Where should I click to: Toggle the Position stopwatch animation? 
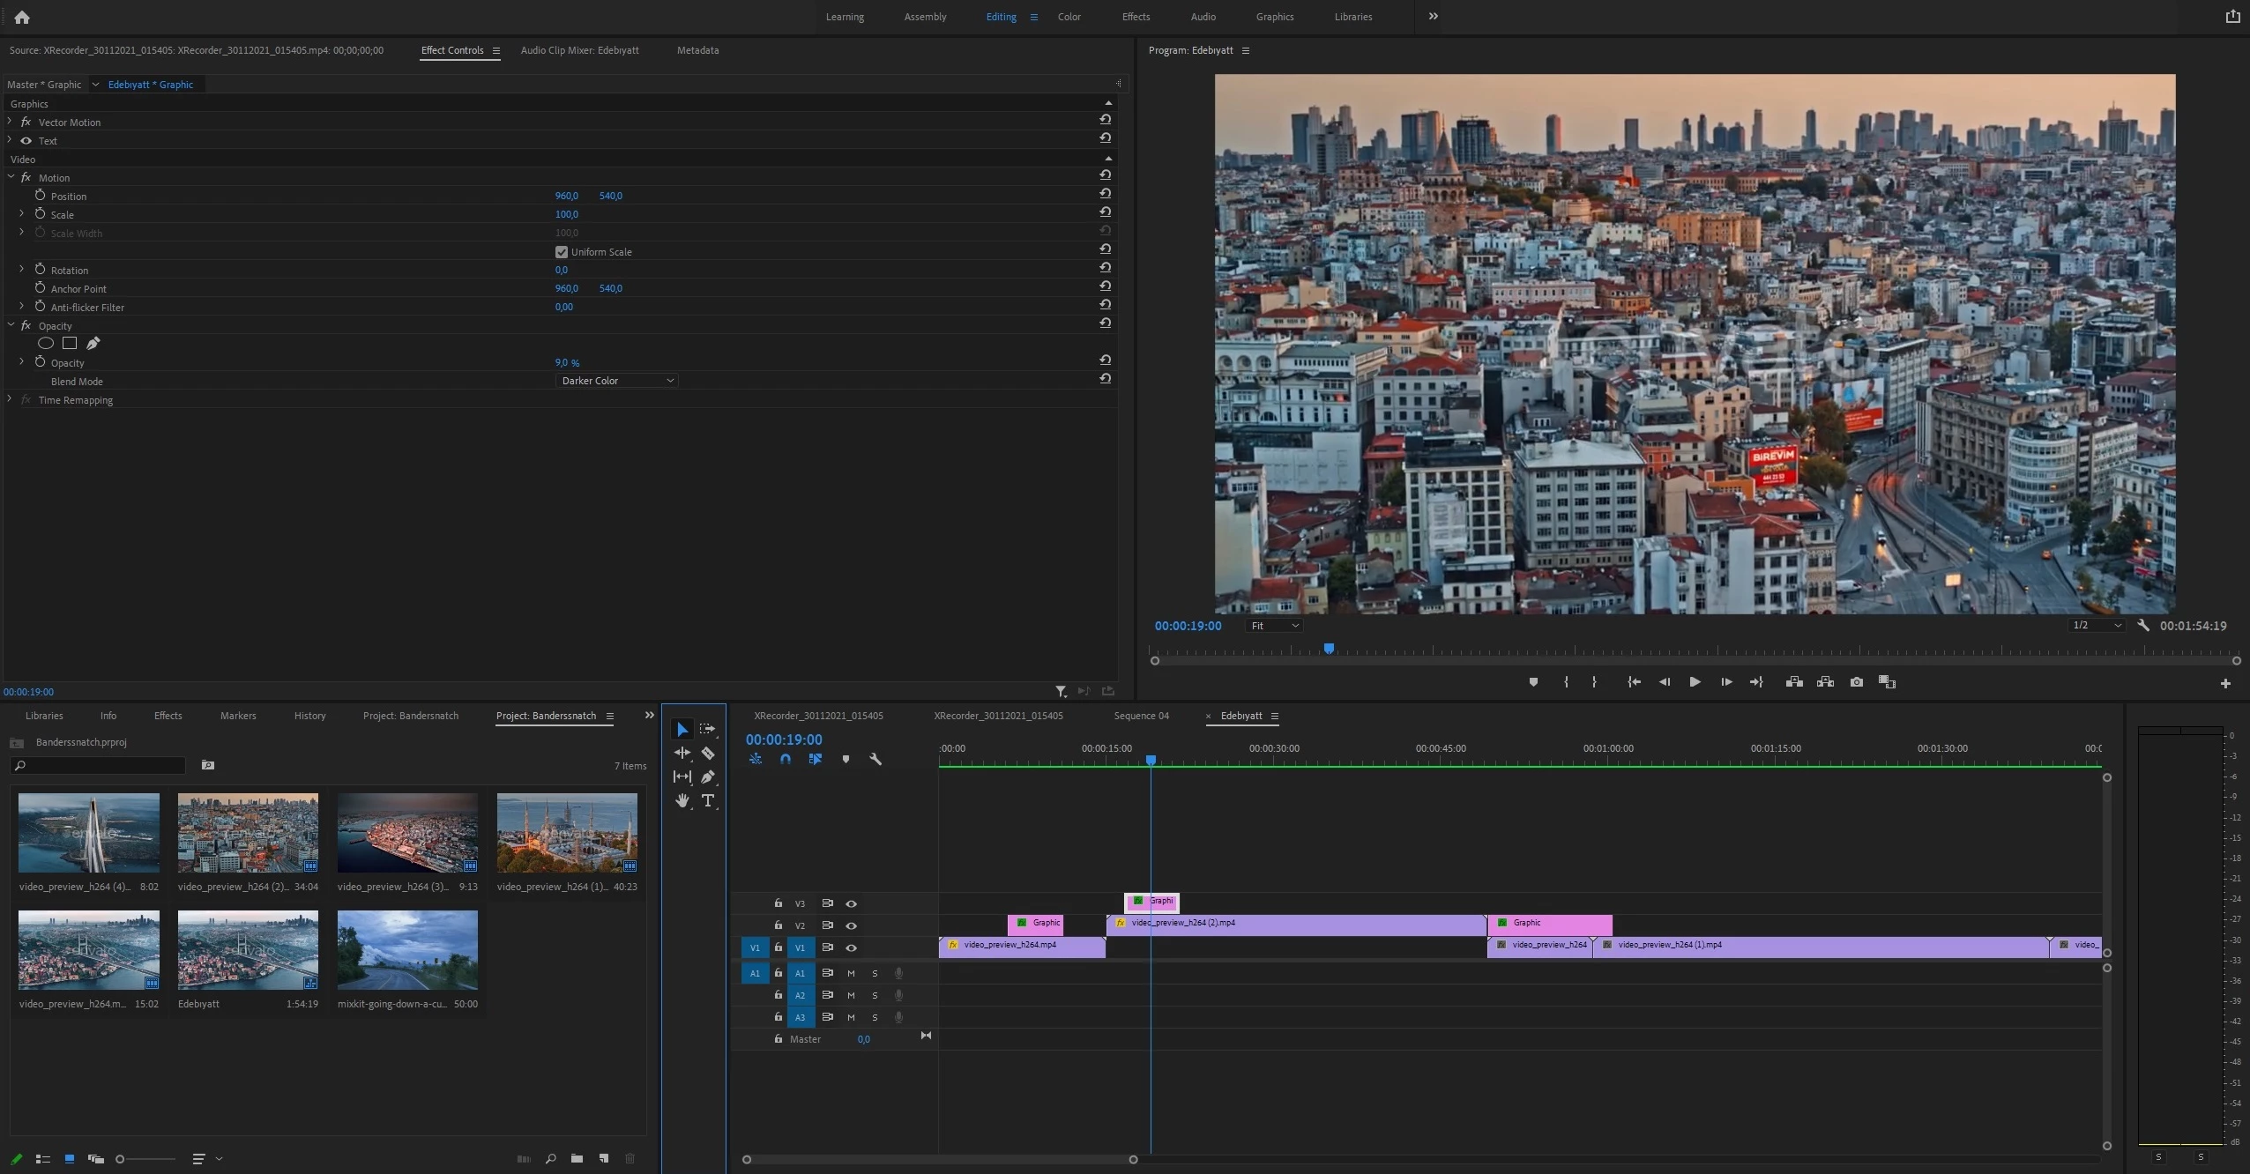(x=40, y=196)
